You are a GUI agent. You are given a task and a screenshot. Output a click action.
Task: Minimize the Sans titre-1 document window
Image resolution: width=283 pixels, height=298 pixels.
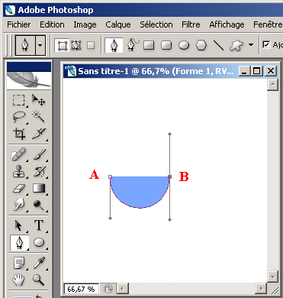point(244,71)
